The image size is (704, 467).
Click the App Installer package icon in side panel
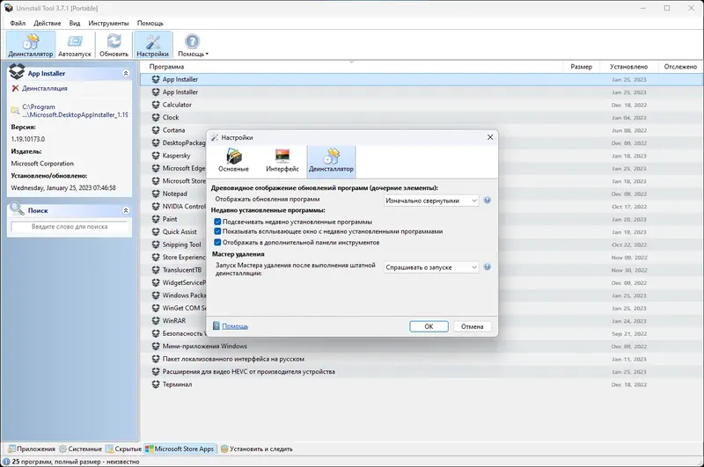coord(17,71)
